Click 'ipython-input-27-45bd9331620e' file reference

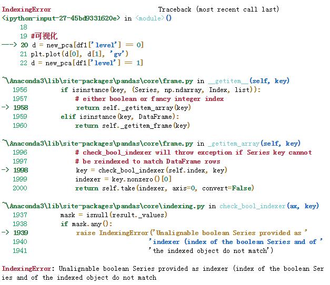tap(61, 18)
